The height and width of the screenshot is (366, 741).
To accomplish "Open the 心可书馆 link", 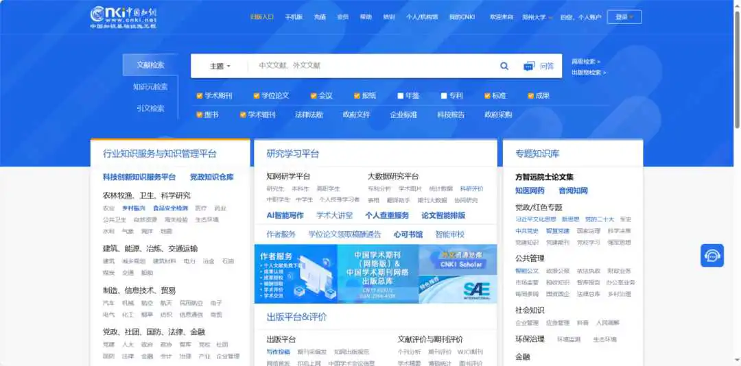I will (408, 234).
